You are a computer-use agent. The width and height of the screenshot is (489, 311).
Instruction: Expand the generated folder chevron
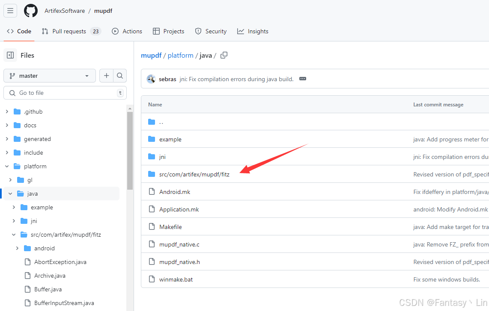[x=7, y=139]
